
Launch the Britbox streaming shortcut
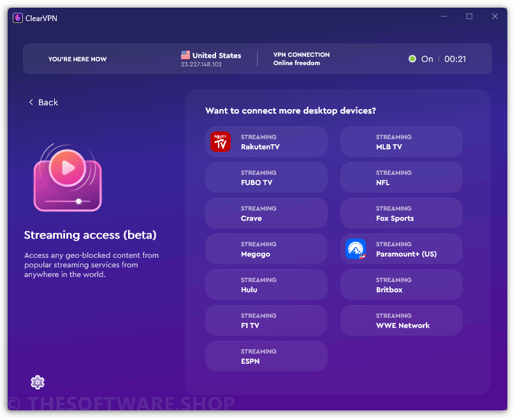(402, 285)
